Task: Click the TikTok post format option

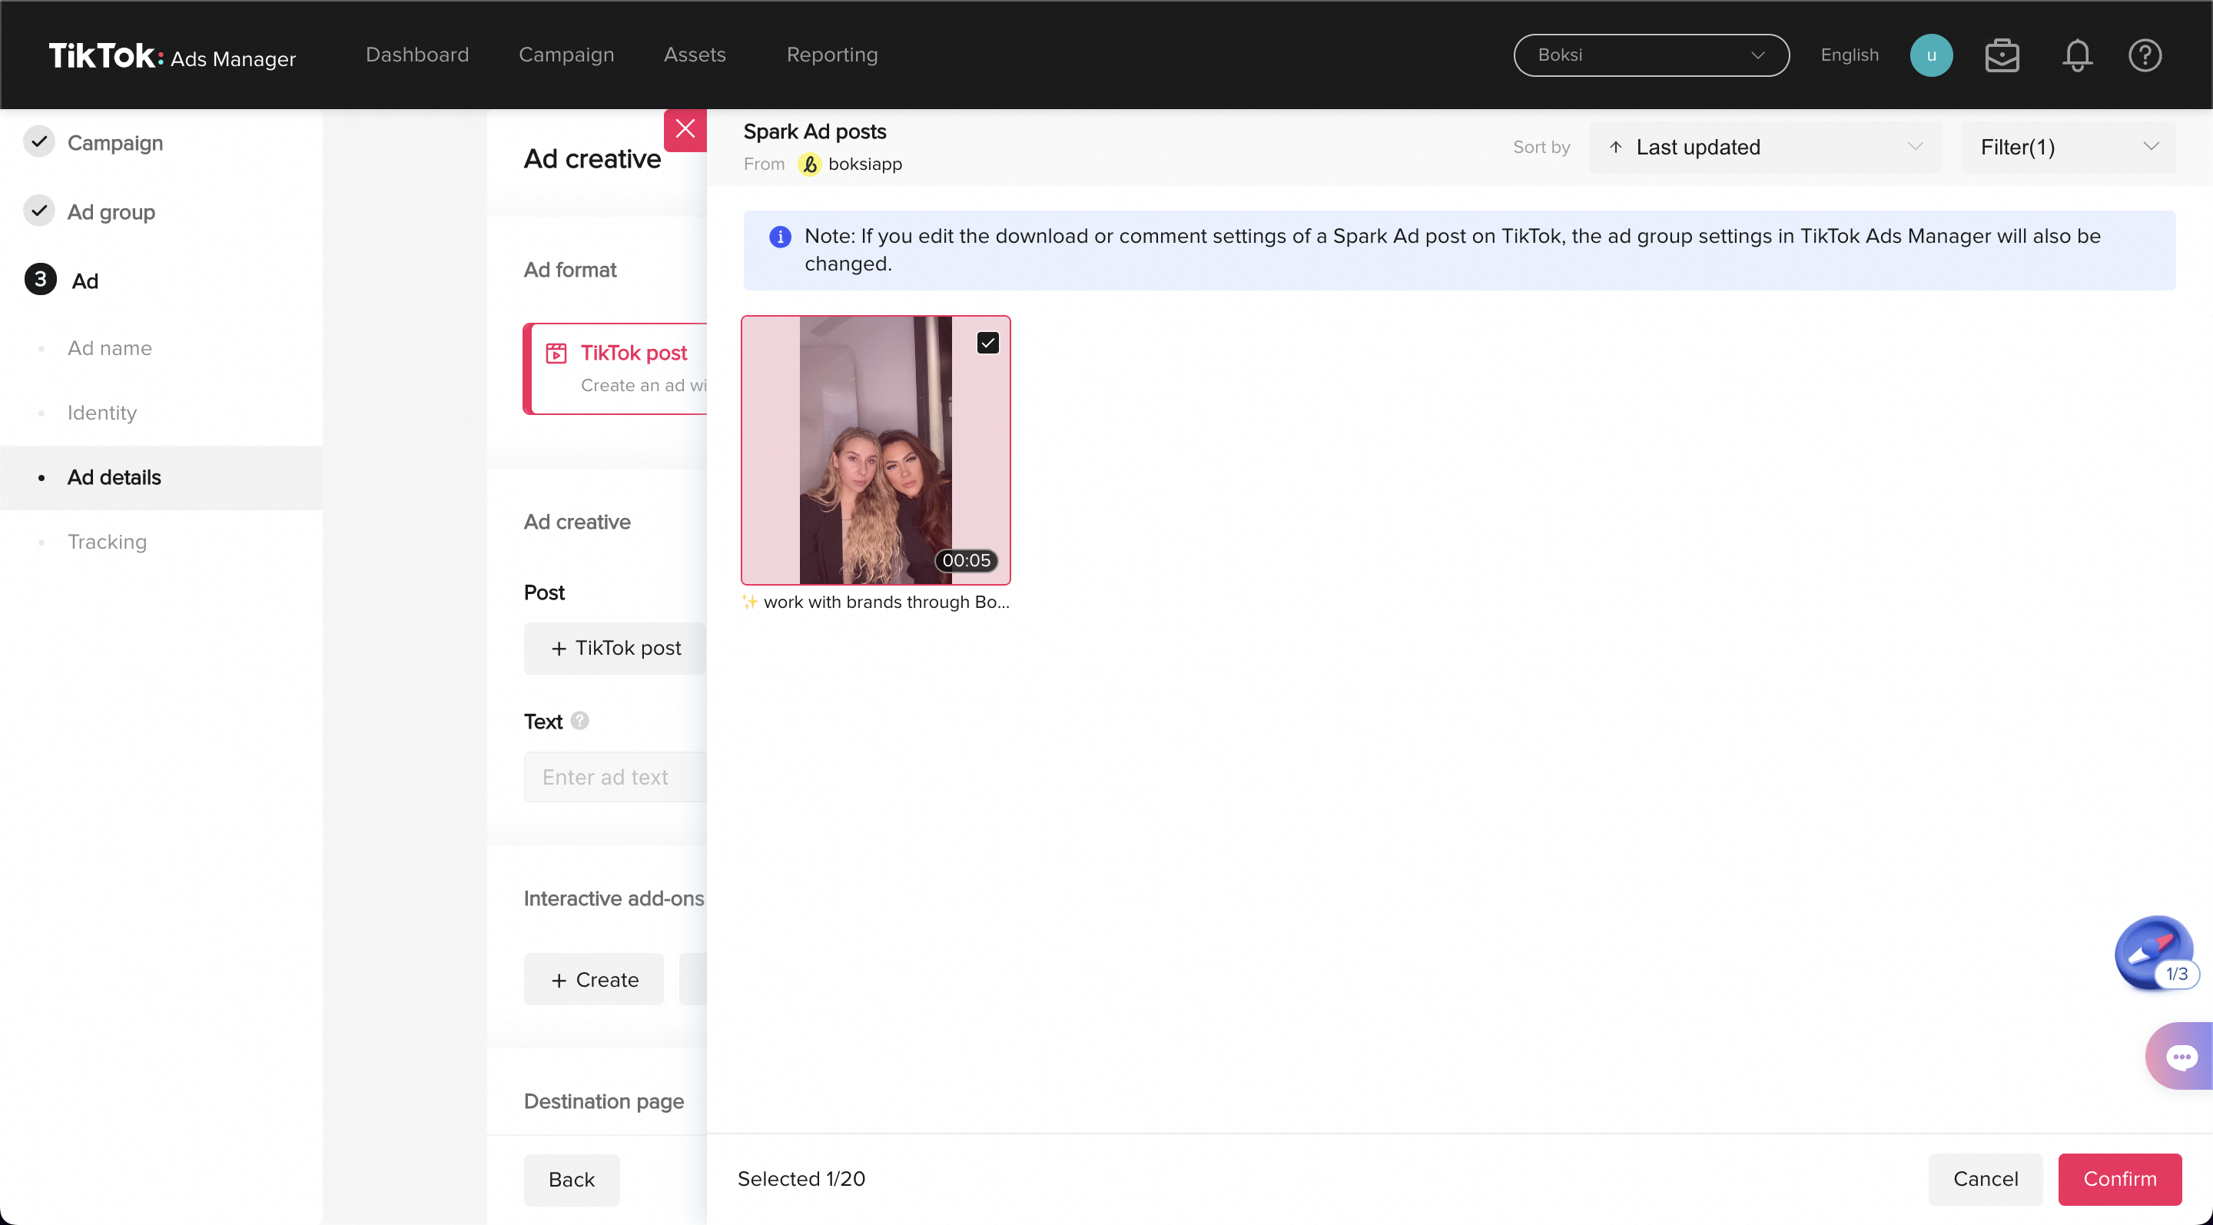Action: click(619, 367)
